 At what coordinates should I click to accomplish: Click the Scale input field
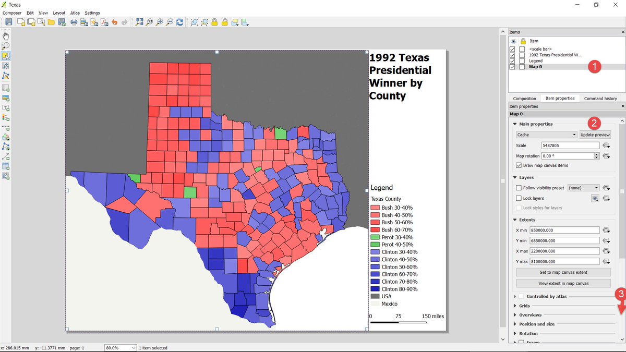tap(570, 145)
